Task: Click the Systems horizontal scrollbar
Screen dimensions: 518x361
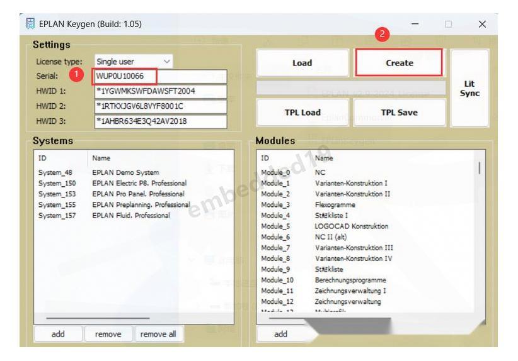Action: pyautogui.click(x=95, y=318)
